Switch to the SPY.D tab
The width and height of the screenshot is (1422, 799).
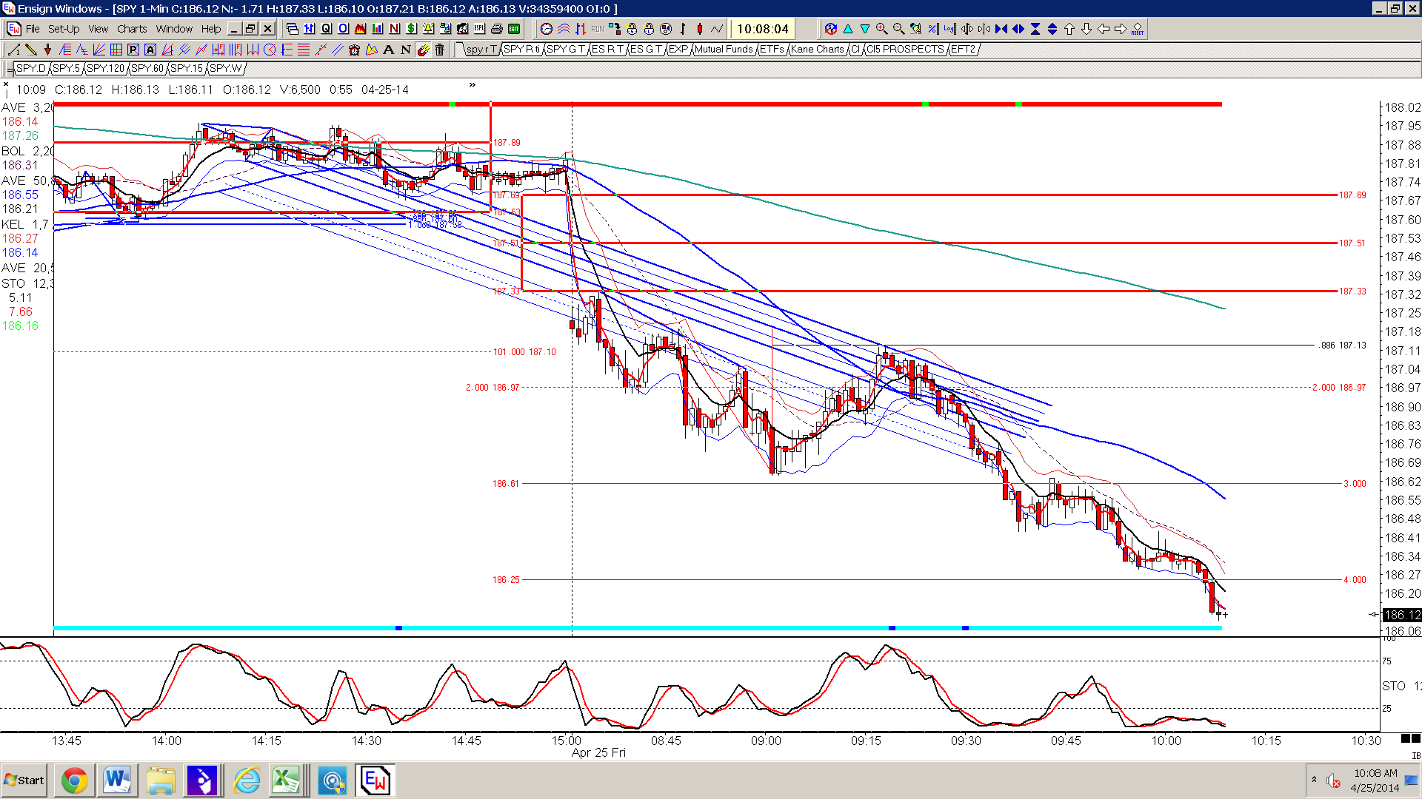coord(31,68)
